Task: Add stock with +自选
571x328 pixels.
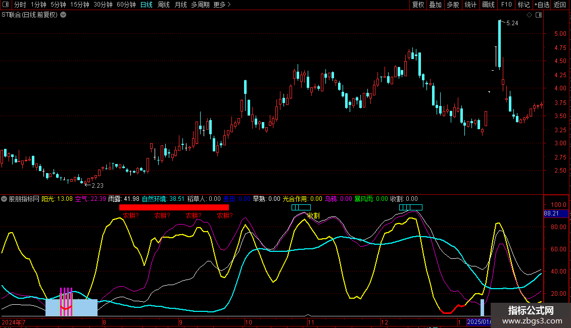Action: tap(542, 5)
